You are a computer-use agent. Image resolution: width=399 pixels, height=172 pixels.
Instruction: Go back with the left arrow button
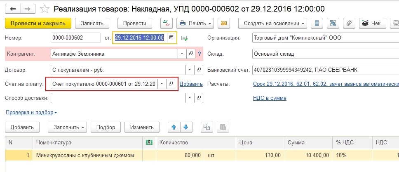click(13, 9)
